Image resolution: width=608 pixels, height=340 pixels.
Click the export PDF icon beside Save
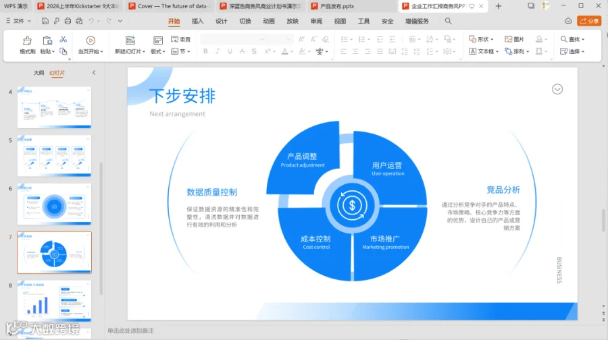click(57, 21)
